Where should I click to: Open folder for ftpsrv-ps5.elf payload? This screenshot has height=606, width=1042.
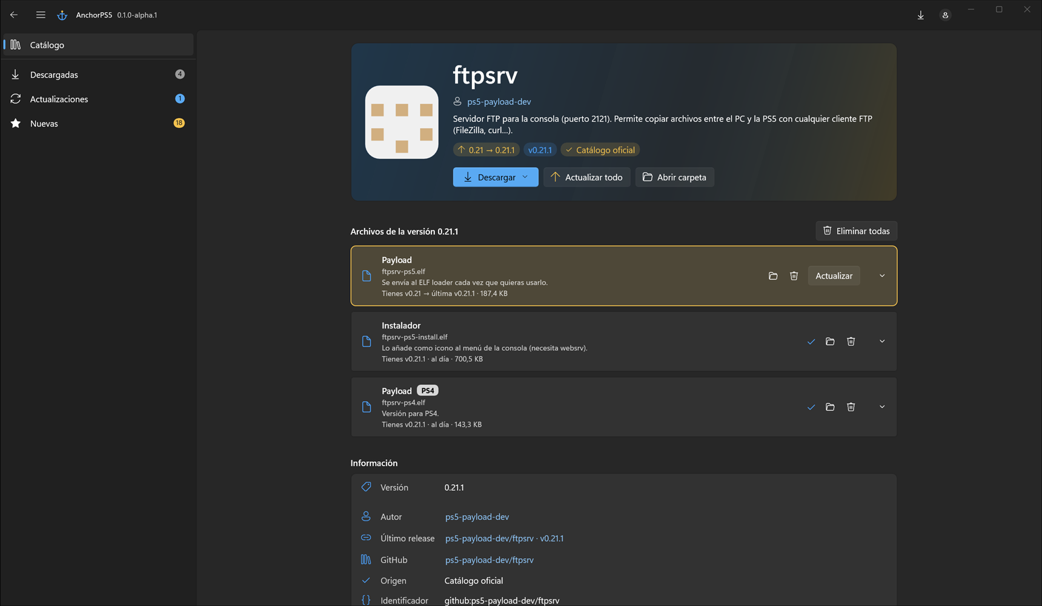pos(773,276)
